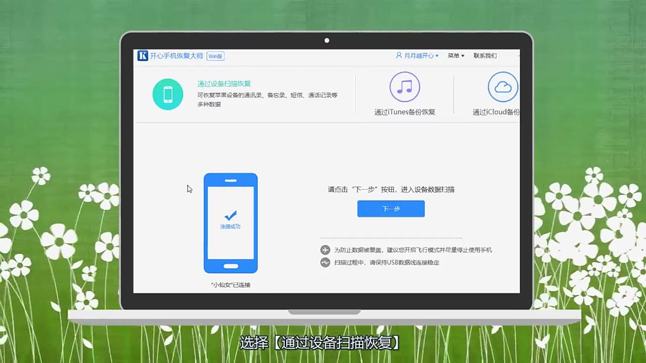
Task: Click the 开心手机恢复大师 title text
Action: 176,55
